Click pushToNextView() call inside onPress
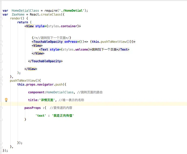The image size is (187, 154). pos(115,42)
